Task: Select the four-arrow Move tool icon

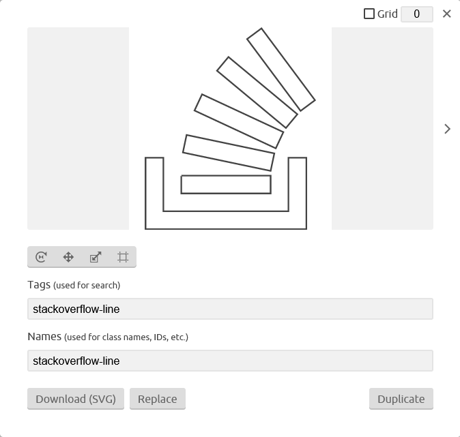Action: [x=68, y=257]
